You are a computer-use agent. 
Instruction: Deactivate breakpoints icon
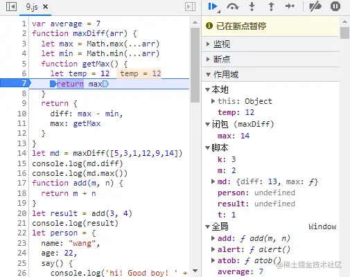(315, 6)
